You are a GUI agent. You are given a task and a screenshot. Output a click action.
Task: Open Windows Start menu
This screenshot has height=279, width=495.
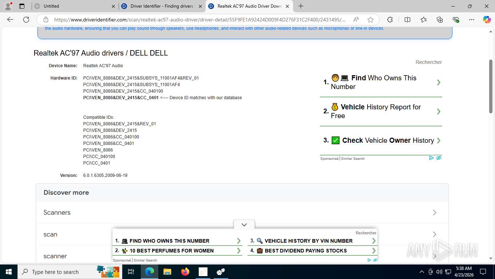(8, 272)
